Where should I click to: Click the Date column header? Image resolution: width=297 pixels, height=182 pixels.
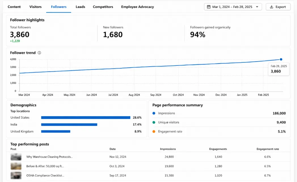pyautogui.click(x=113, y=149)
